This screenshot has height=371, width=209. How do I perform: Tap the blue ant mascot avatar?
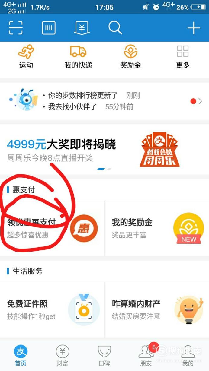[x=25, y=100]
